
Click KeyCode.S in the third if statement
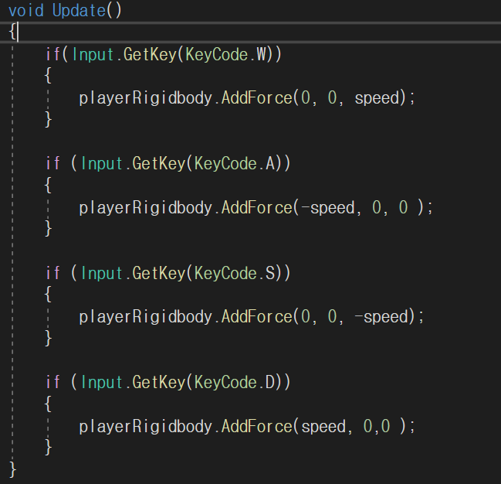235,273
